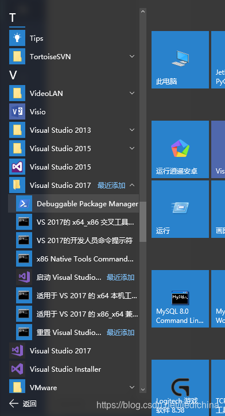Open the 运行逍遥安卓 tile
The height and width of the screenshot is (416, 225).
(x=180, y=149)
